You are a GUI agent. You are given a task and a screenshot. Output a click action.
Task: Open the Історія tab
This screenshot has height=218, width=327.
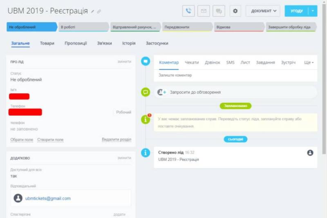pos(129,43)
